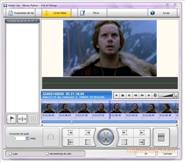Play the video clip
Screen dimensions: 185x163
pos(116,95)
